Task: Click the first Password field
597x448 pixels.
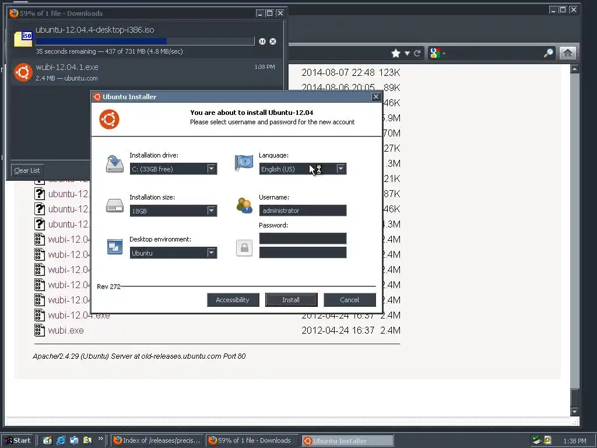Action: coord(303,239)
